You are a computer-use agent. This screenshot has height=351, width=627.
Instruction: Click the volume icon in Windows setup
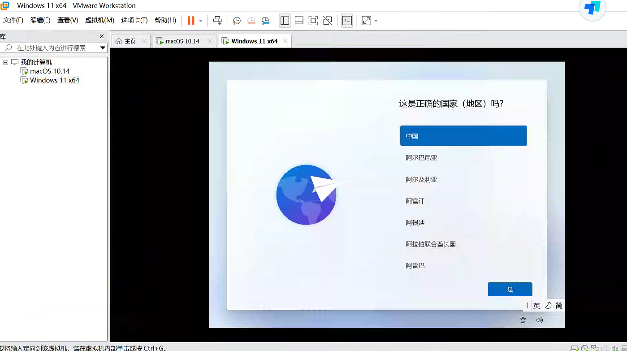540,320
